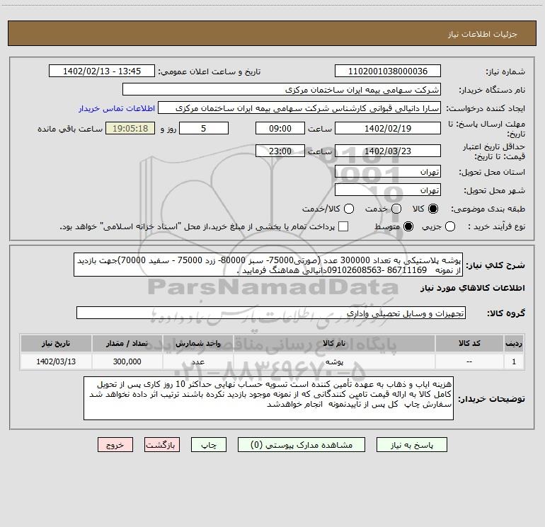Click the response deadline date 1402/02/19
This screenshot has width=545, height=527.
(388, 129)
